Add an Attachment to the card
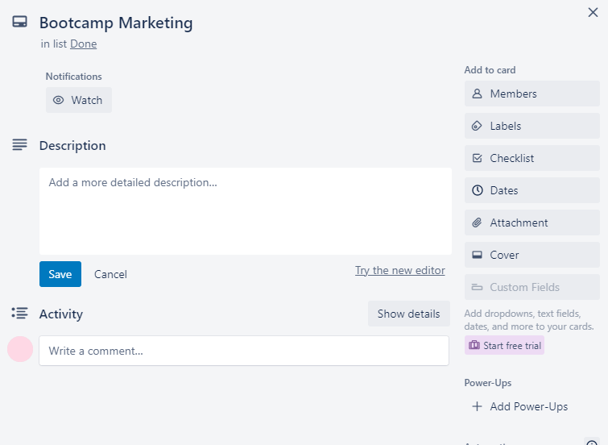Image resolution: width=608 pixels, height=445 pixels. coord(532,222)
